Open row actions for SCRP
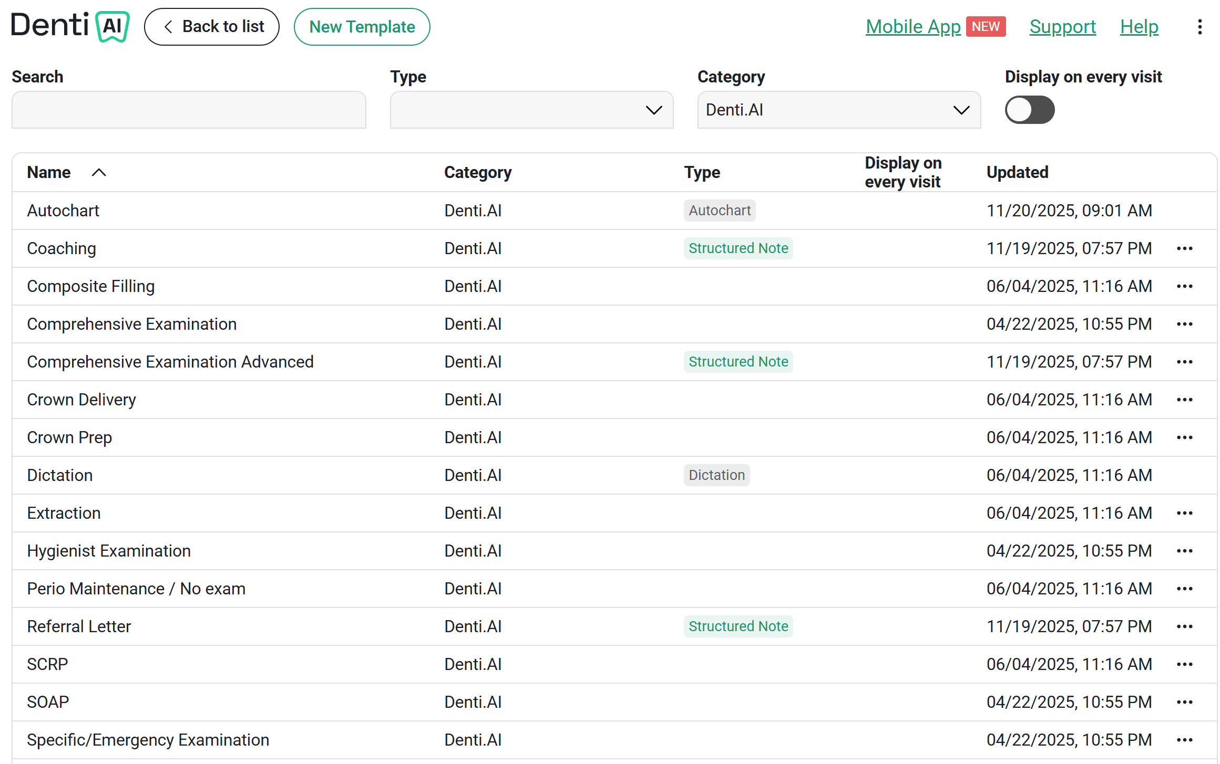This screenshot has width=1220, height=764. click(1184, 664)
